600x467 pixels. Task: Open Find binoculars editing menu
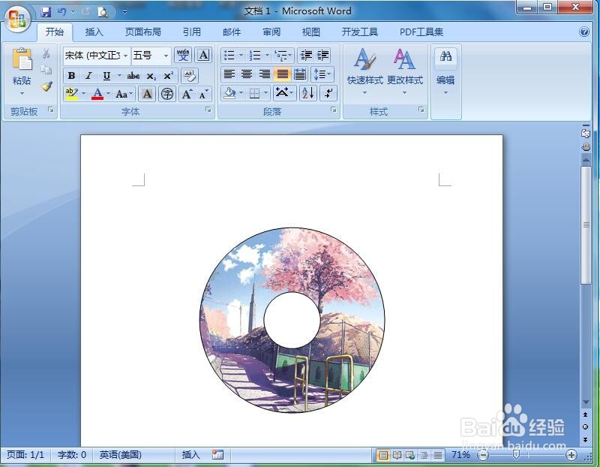445,71
